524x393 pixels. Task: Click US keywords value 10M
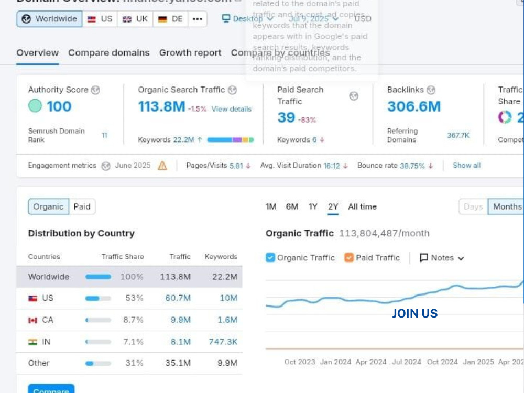[x=228, y=298]
